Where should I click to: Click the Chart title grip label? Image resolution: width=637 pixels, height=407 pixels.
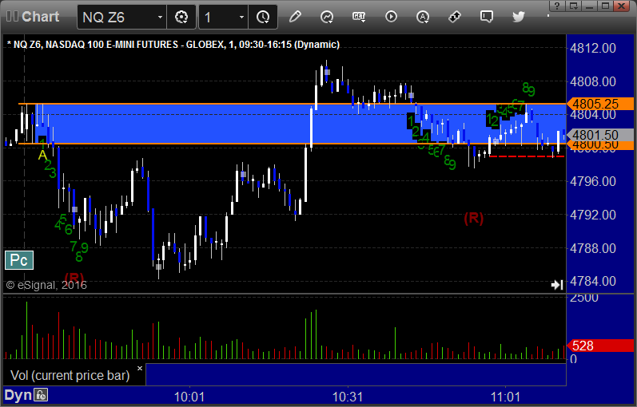(33, 17)
